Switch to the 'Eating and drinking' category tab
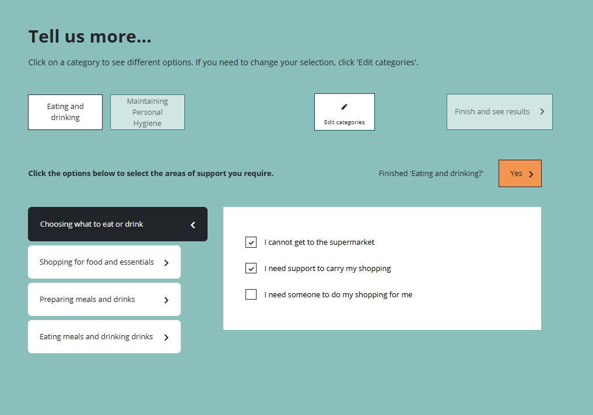 point(65,112)
